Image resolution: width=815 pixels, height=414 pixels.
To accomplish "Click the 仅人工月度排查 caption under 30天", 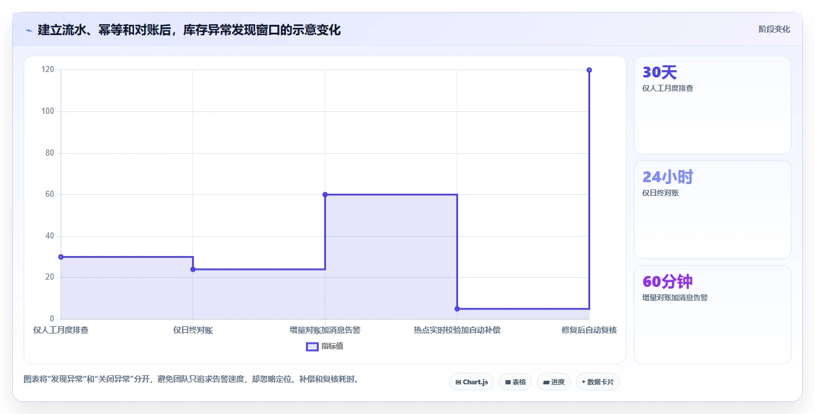I will 668,88.
